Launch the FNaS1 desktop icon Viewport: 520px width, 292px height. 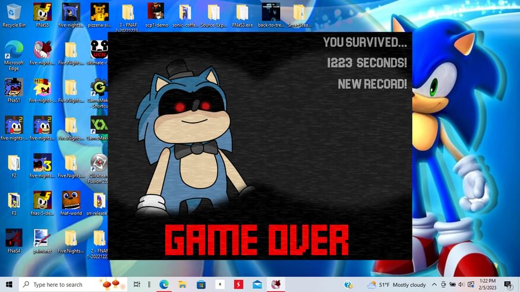(x=14, y=91)
